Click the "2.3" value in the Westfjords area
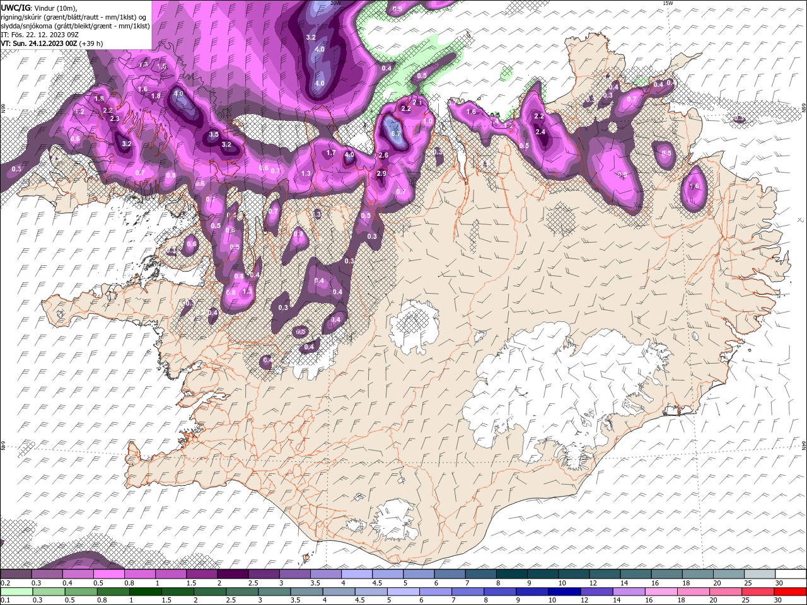 point(115,118)
